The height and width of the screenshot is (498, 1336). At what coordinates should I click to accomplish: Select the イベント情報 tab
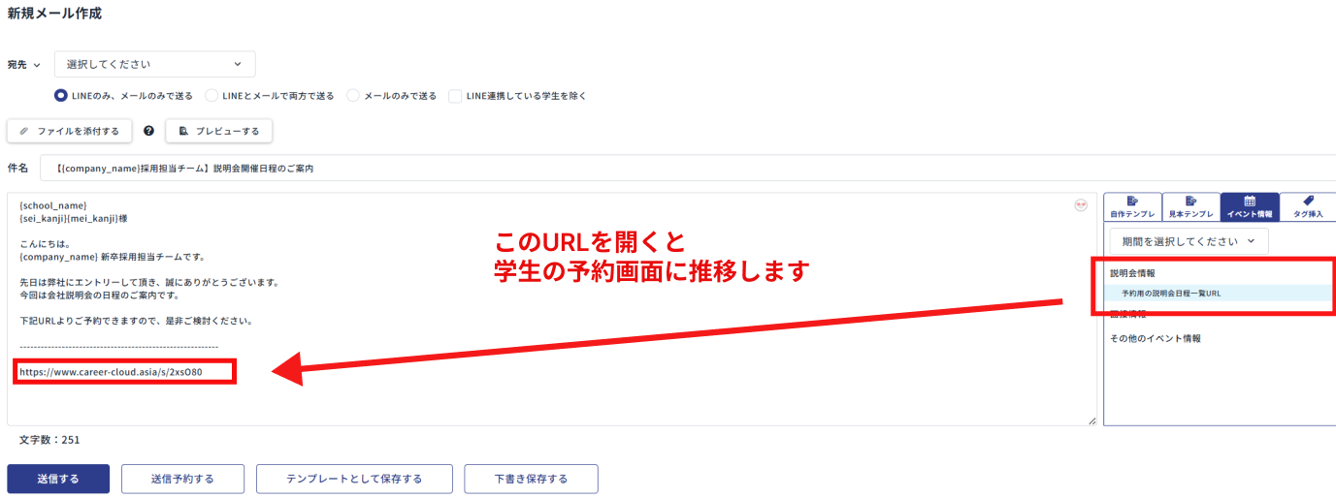pyautogui.click(x=1250, y=206)
